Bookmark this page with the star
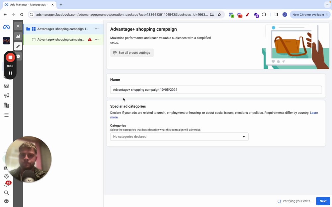This screenshot has height=207, width=332. point(219,15)
